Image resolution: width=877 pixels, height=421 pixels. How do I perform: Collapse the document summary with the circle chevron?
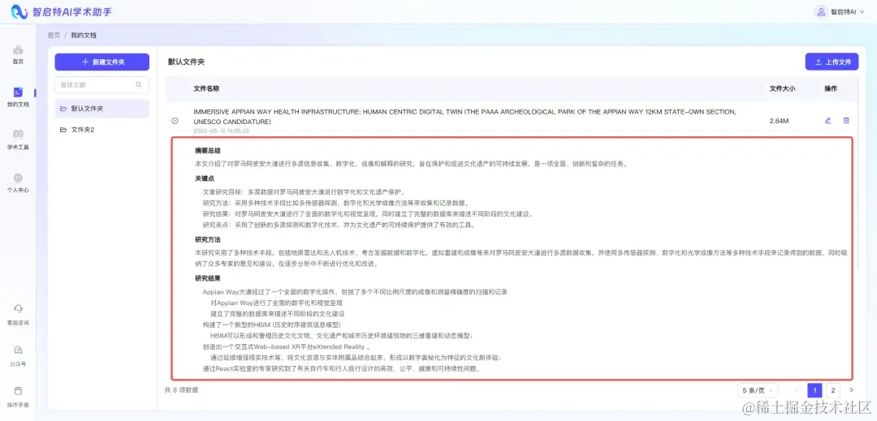point(175,121)
